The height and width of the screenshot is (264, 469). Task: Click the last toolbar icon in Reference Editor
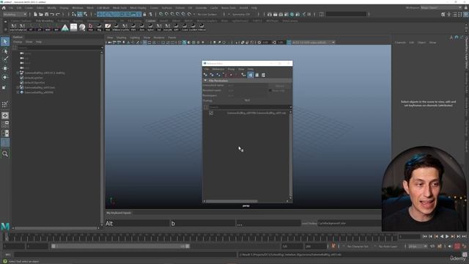tap(263, 75)
